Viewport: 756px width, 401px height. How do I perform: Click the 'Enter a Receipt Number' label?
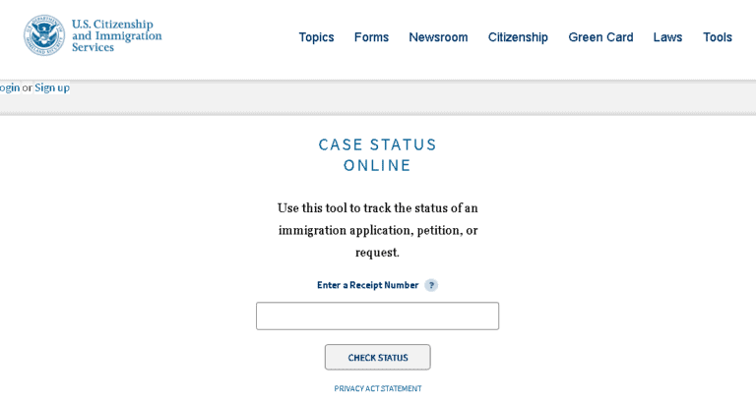367,285
